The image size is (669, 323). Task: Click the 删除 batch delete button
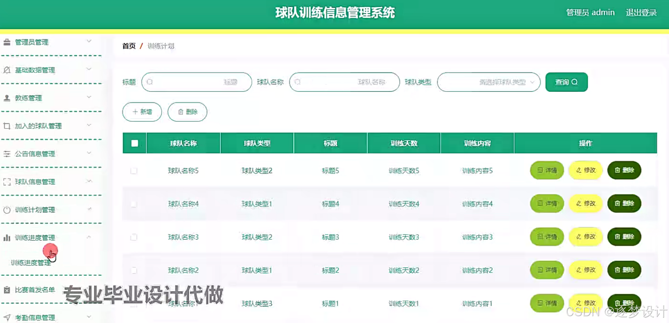coord(187,112)
